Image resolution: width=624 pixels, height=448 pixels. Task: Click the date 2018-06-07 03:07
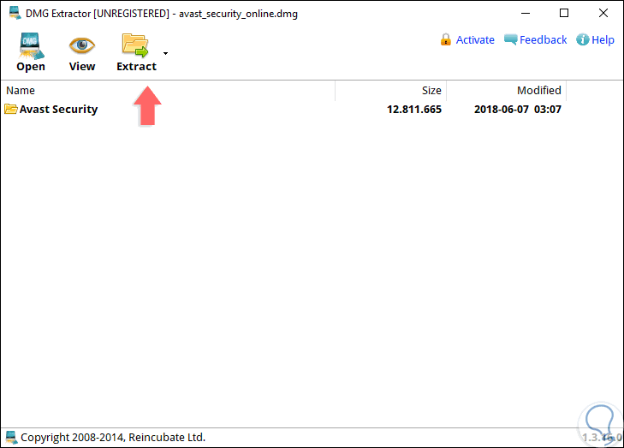[x=517, y=109]
